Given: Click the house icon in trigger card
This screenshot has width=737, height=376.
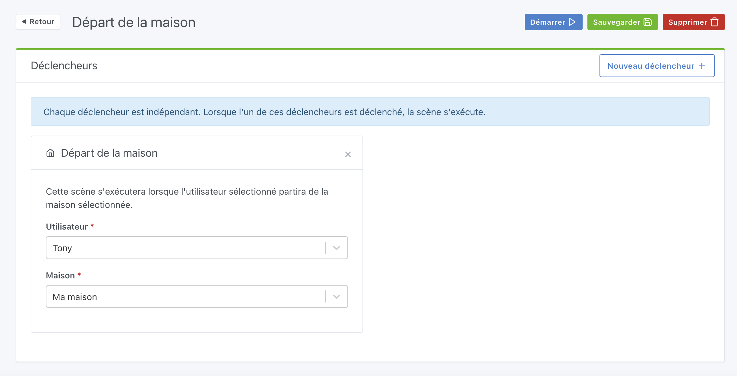Looking at the screenshot, I should (x=50, y=153).
